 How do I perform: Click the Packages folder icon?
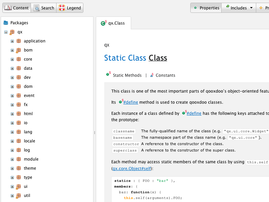(x=6, y=23)
